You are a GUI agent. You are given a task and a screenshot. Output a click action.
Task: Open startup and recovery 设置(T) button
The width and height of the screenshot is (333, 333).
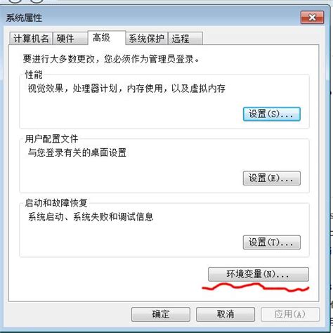point(271,242)
